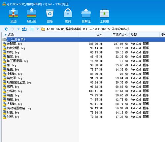Select file 联轴器安全罩.dwg
This screenshot has height=142, width=165.
[x=19, y=83]
